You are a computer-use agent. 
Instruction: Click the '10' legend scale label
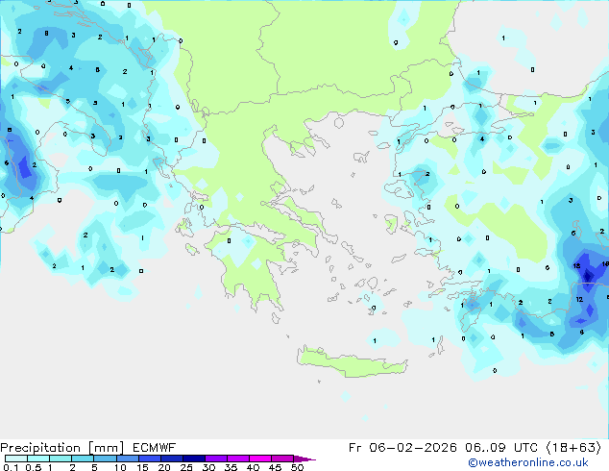click(x=120, y=467)
